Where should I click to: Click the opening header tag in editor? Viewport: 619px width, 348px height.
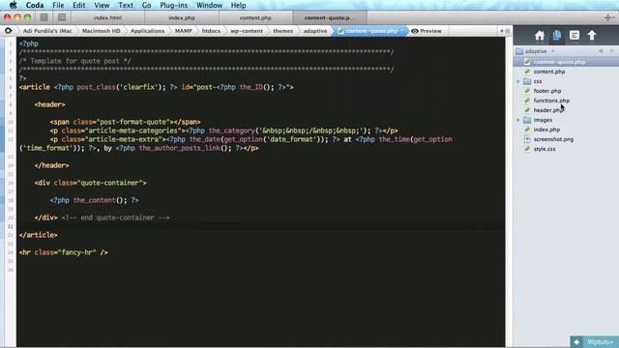click(x=49, y=104)
